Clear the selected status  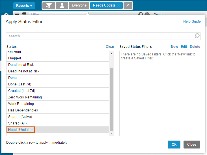pyautogui.click(x=110, y=47)
